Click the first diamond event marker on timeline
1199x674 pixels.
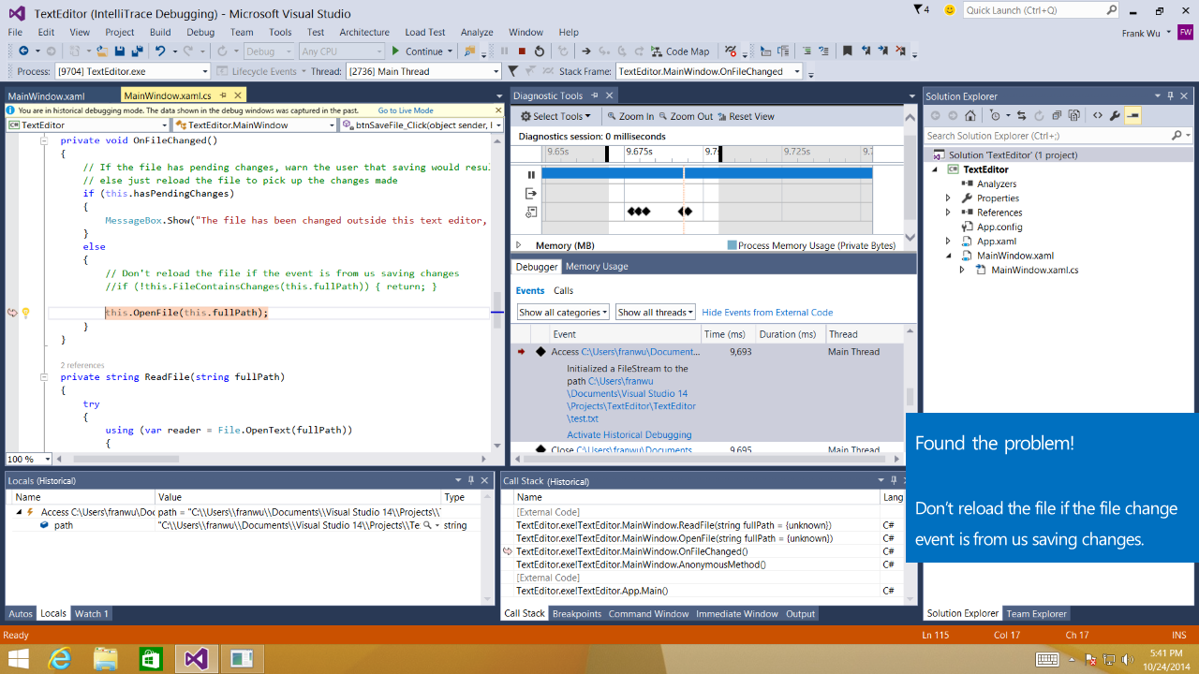point(631,212)
